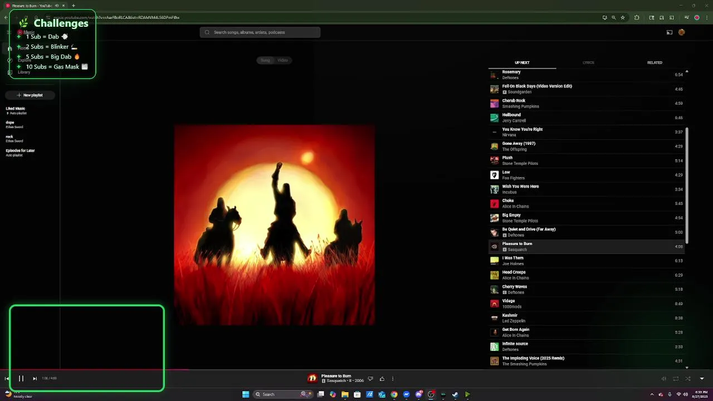Select The Imploding Voice (2025 Remix)
This screenshot has width=713, height=401.
tap(587, 361)
